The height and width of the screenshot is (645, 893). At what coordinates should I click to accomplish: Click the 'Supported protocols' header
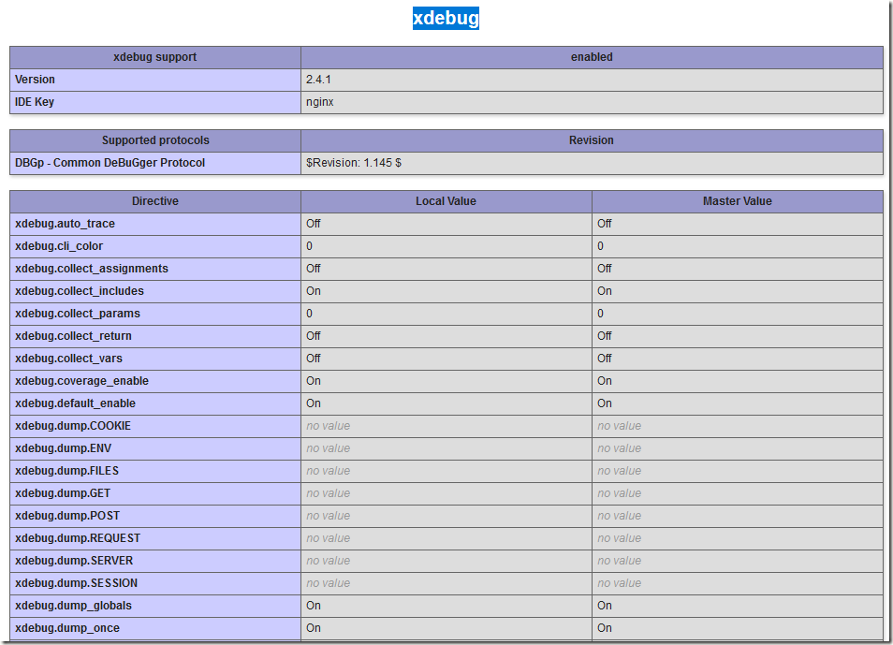coord(154,140)
